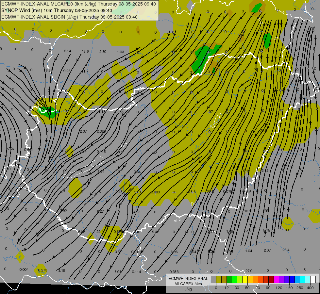This screenshot has width=320, height=294.
Task: Click the dark red legend swatch
Action: coord(271,279)
